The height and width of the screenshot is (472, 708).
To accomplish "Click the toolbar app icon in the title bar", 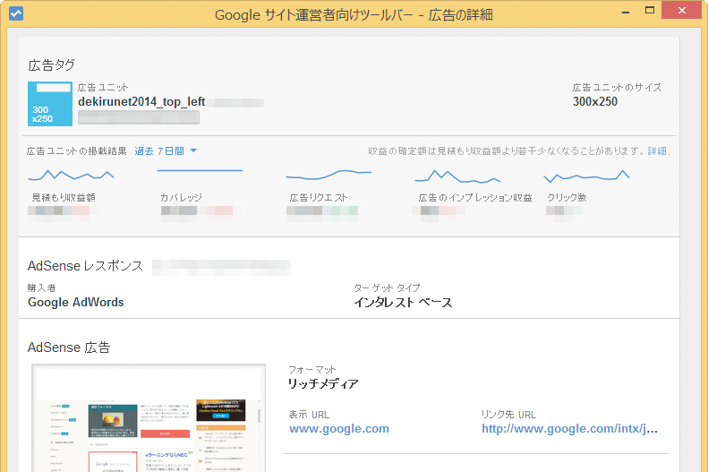I will (16, 13).
